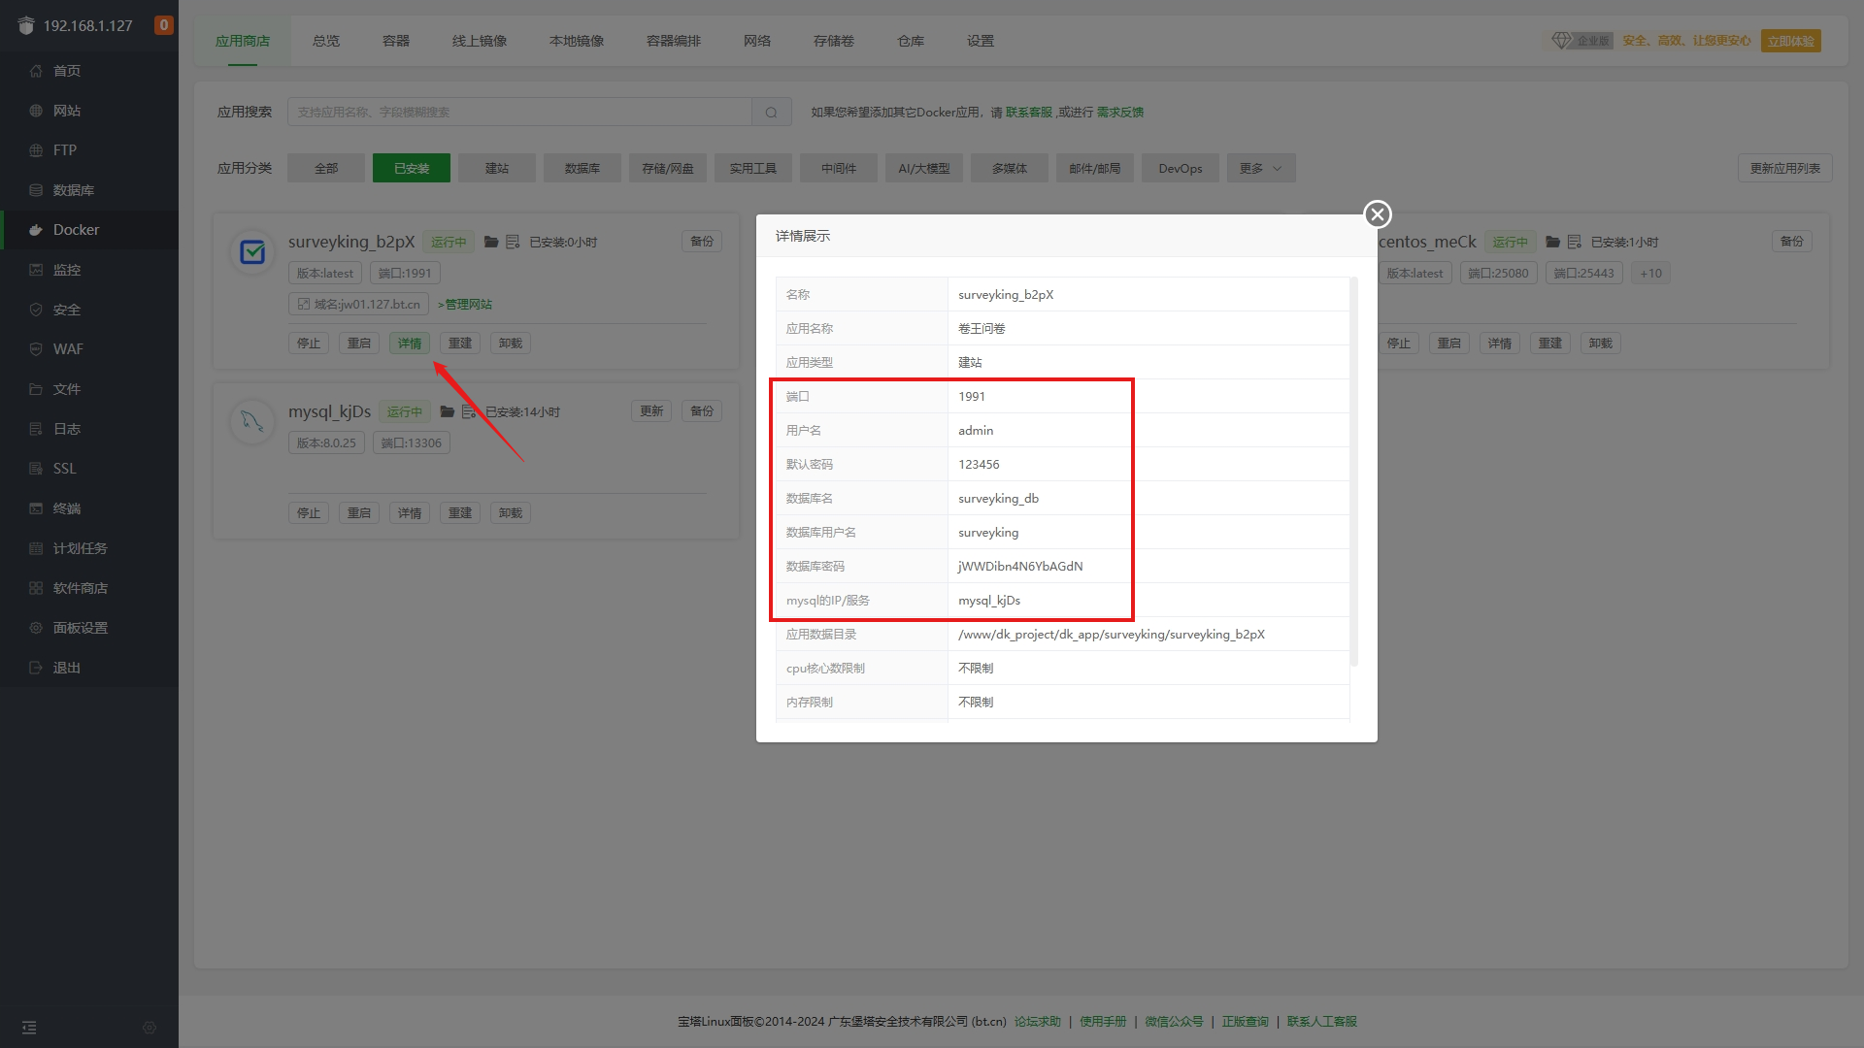Open the 联系客服 link
The image size is (1864, 1048).
(1029, 113)
